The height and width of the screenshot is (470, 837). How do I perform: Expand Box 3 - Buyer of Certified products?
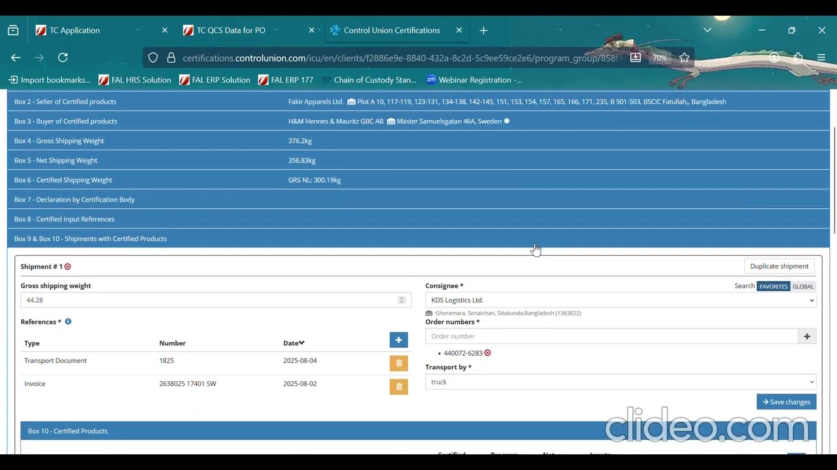(418, 121)
